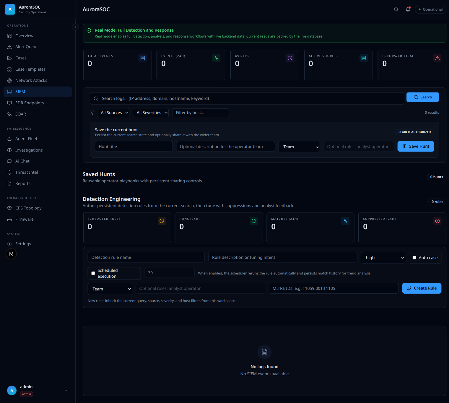Click the Create Rule button
Viewport: 449px width, 403px height.
(422, 288)
